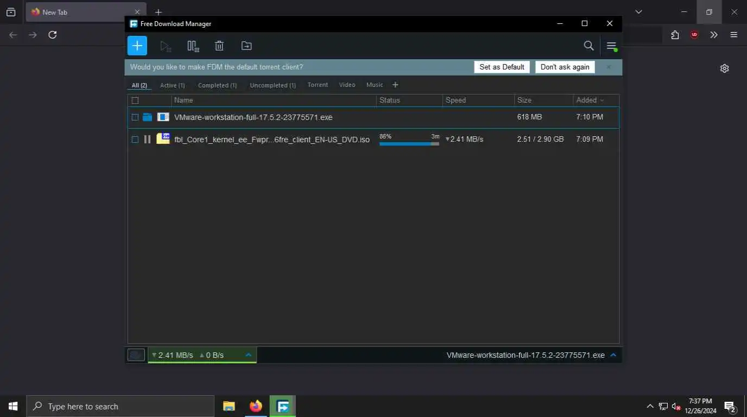Click the 2.51 / 2.90 GB size value
Viewport: 747px width, 417px height.
point(540,140)
